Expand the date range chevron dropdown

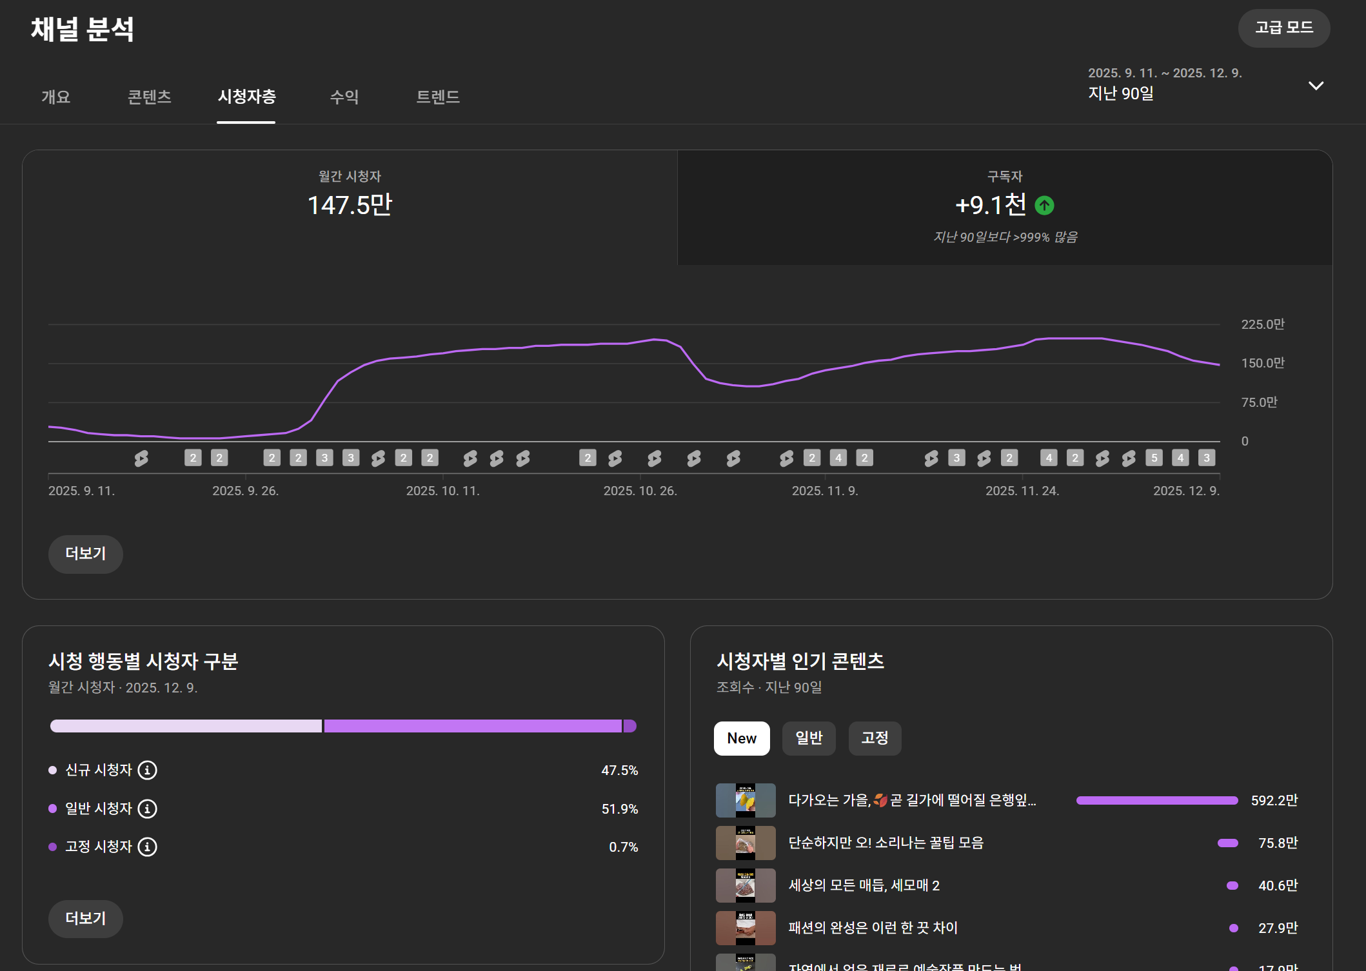pyautogui.click(x=1316, y=86)
